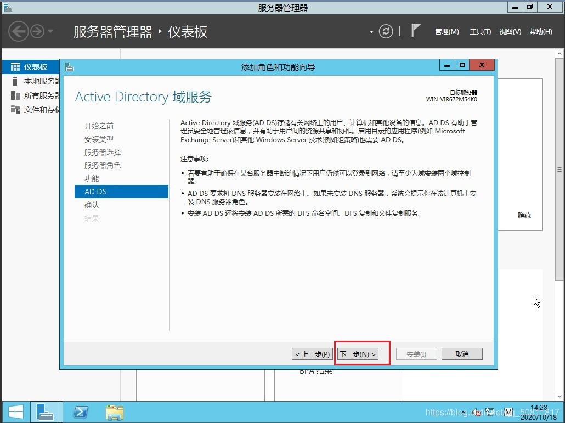Open the navigation history dropdown arrow

pyautogui.click(x=50, y=31)
